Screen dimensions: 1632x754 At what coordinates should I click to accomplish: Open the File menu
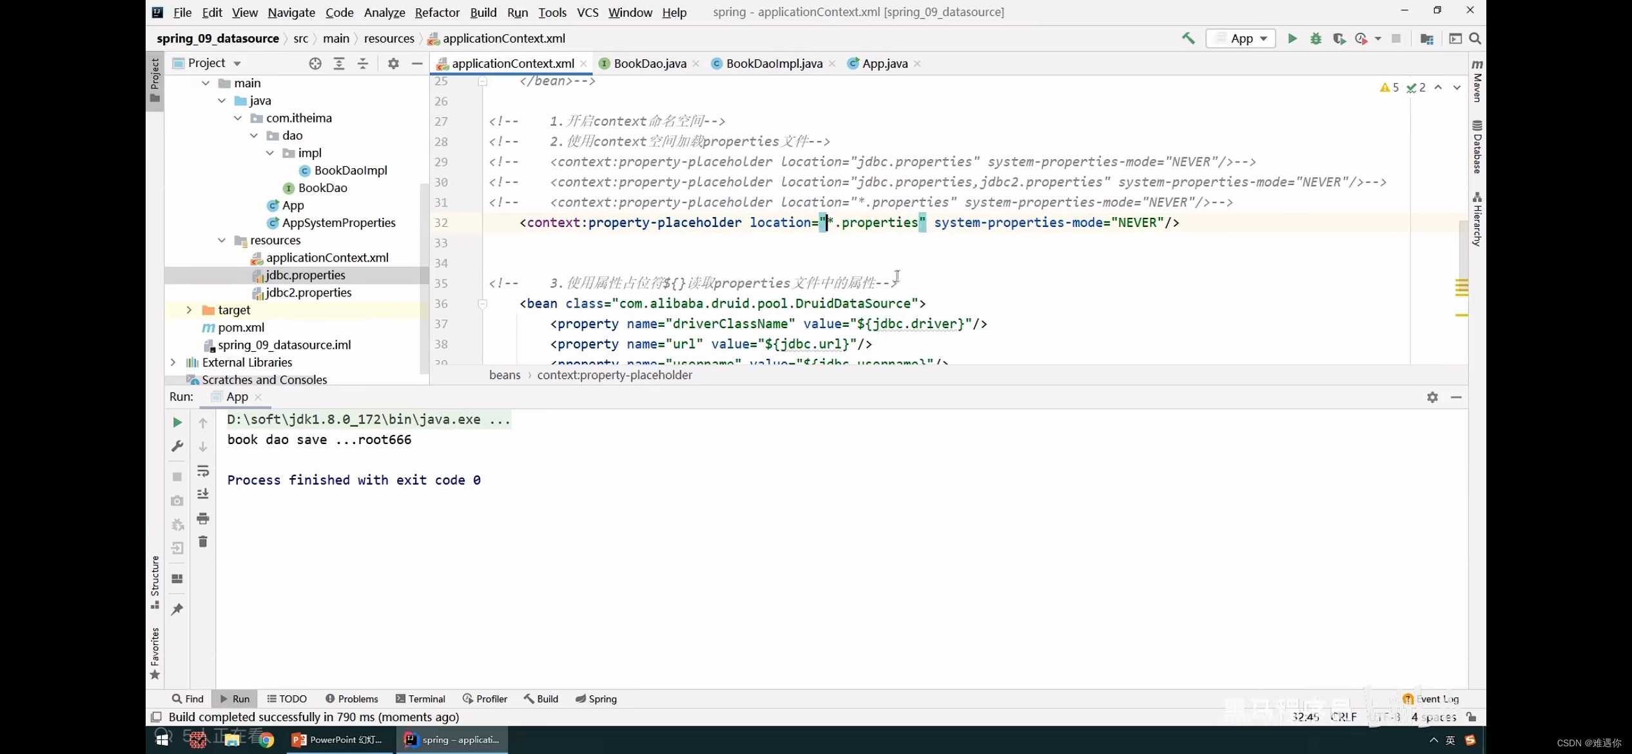point(182,12)
